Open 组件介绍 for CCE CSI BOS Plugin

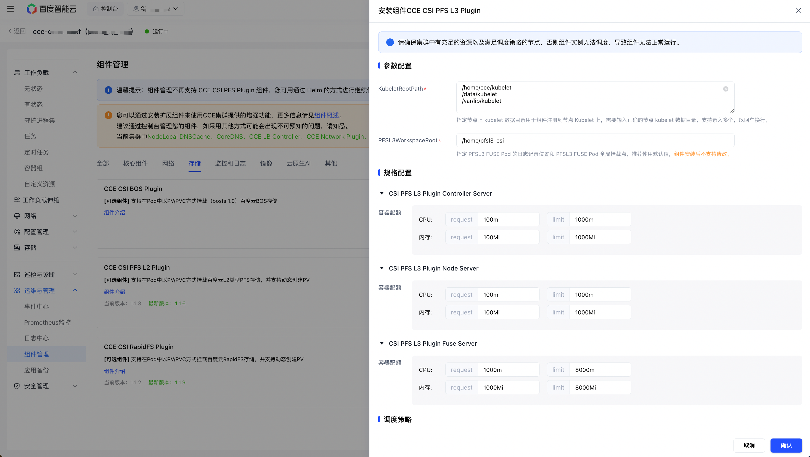115,212
